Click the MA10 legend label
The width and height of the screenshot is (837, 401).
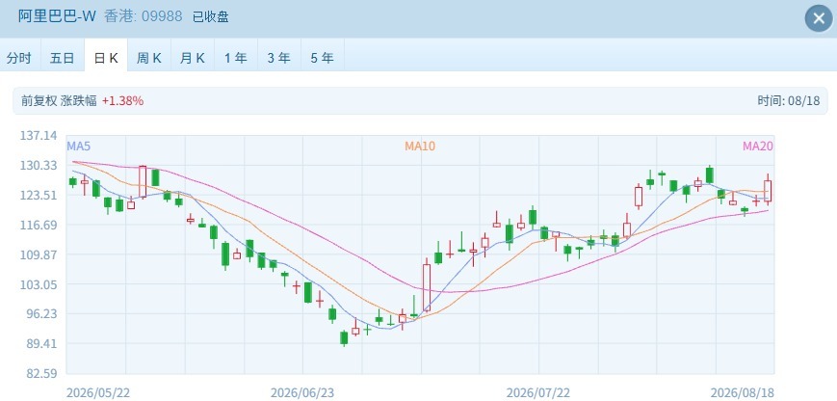[420, 146]
